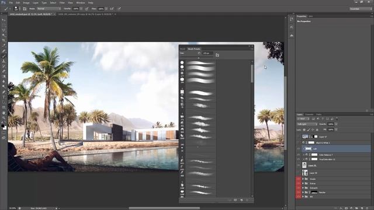The image size is (374, 210).
Task: Hide the Color Balance 7 layer
Action: click(299, 155)
